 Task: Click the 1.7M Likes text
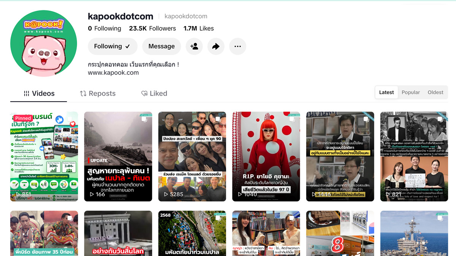click(198, 28)
